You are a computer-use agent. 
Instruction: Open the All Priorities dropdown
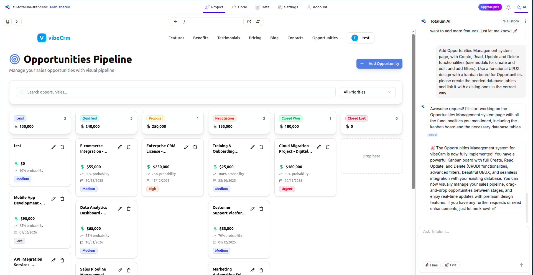368,92
